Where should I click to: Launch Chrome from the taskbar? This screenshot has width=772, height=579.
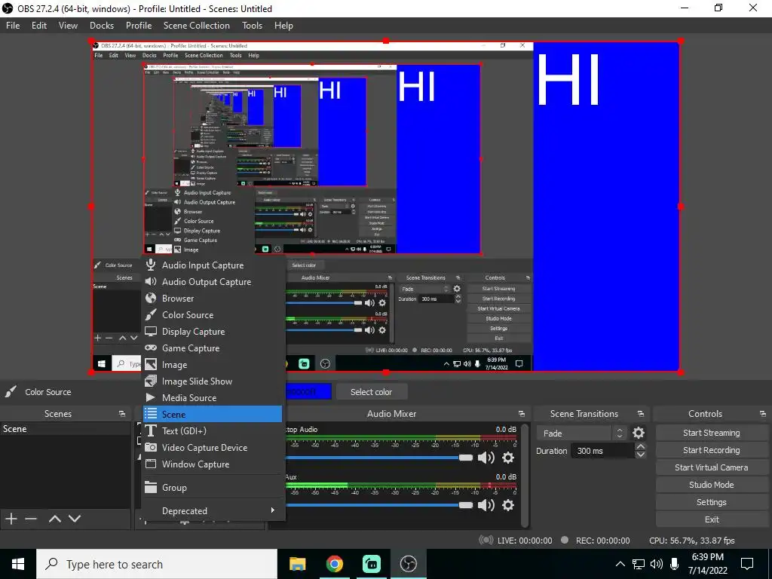tap(334, 564)
